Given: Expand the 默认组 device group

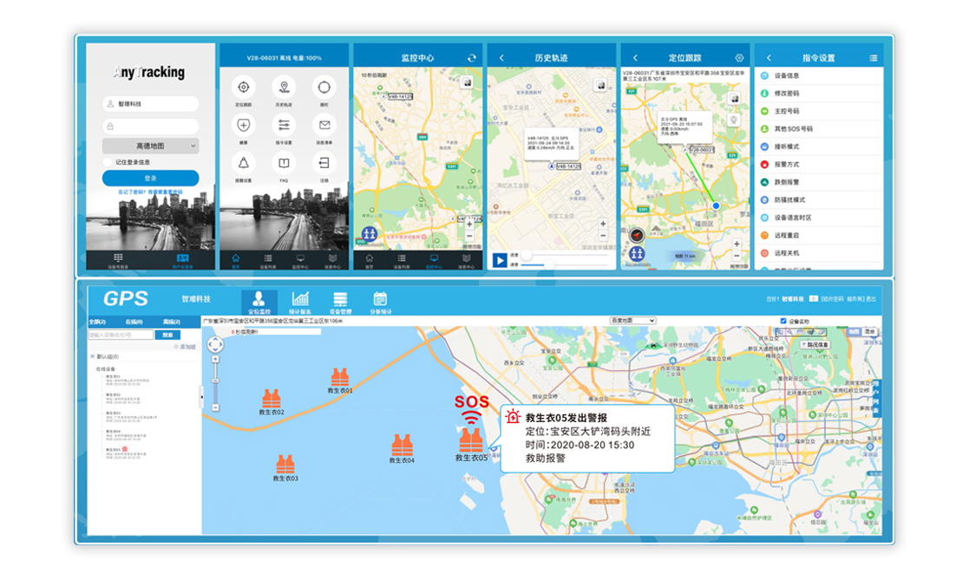Looking at the screenshot, I should (93, 356).
